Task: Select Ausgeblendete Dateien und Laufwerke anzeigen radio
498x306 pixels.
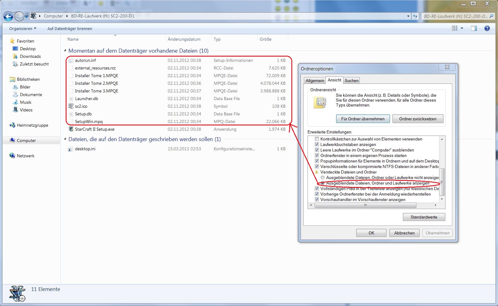Action: 323,183
